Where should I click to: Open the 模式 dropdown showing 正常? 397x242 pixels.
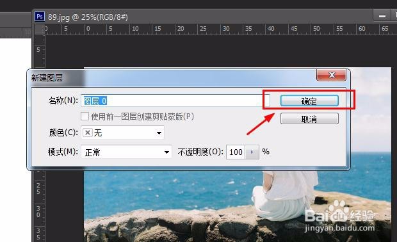coord(126,152)
